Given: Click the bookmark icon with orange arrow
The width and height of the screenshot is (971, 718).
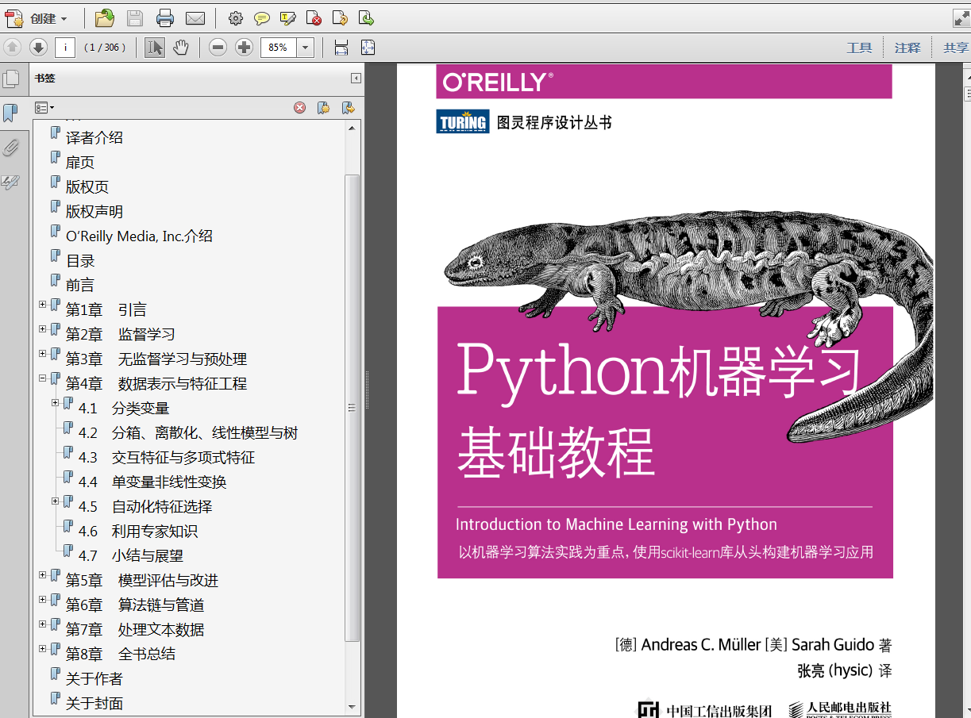Looking at the screenshot, I should click(x=348, y=108).
